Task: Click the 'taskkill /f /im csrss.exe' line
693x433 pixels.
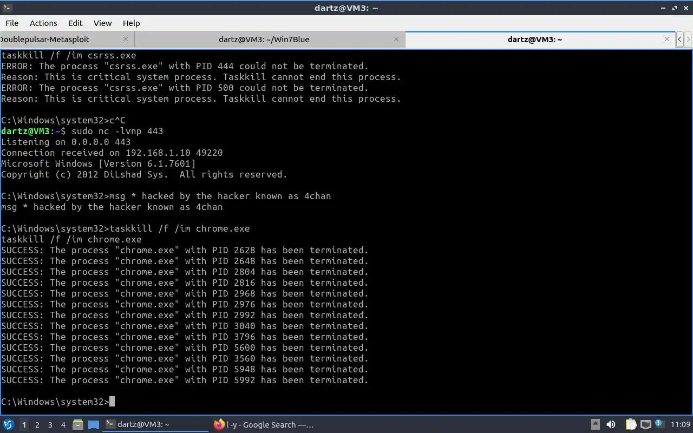Action: [69, 55]
